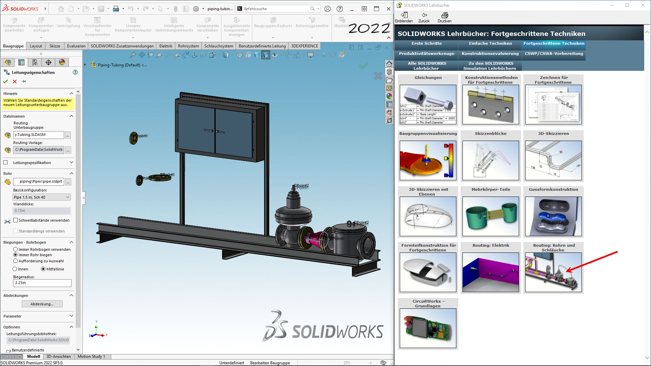Open Alle SOLIDWORKS Lehrbücher link
The image size is (651, 366).
point(427,66)
